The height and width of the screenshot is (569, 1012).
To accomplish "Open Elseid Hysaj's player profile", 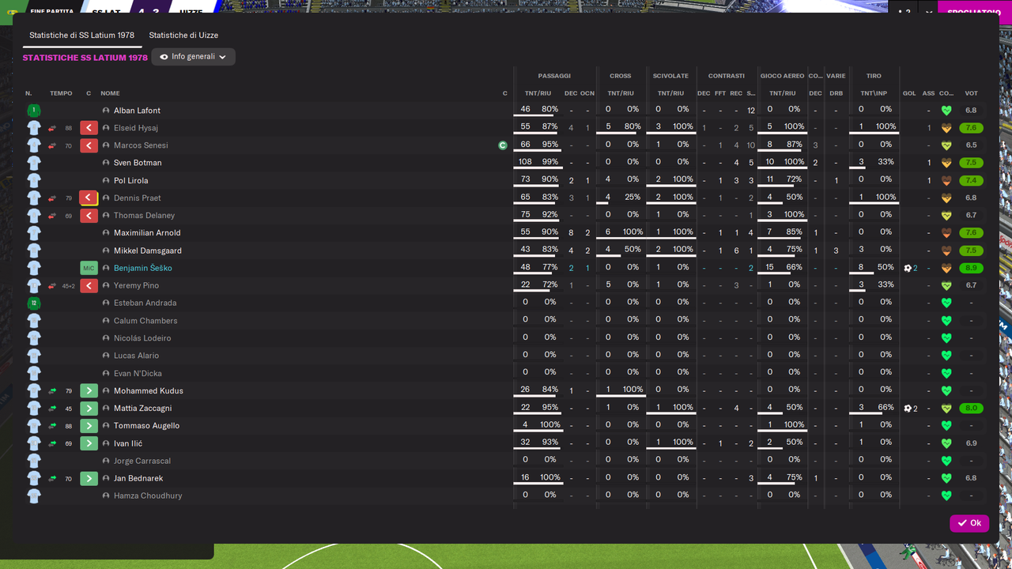I will click(136, 128).
